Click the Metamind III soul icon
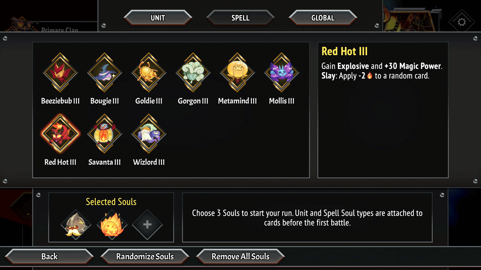481x270 pixels. [237, 72]
